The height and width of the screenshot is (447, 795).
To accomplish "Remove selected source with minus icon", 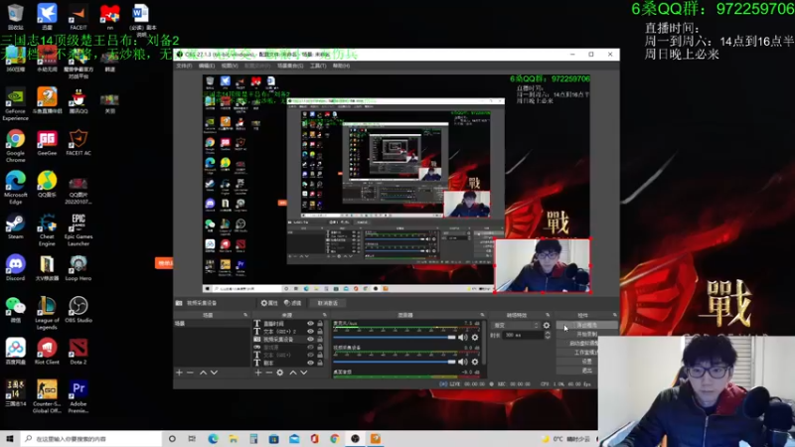I will click(268, 372).
